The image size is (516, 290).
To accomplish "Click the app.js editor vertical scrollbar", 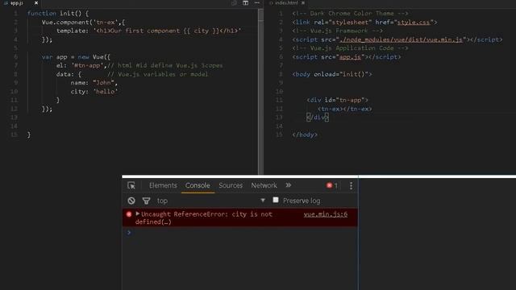I will 260,91.
